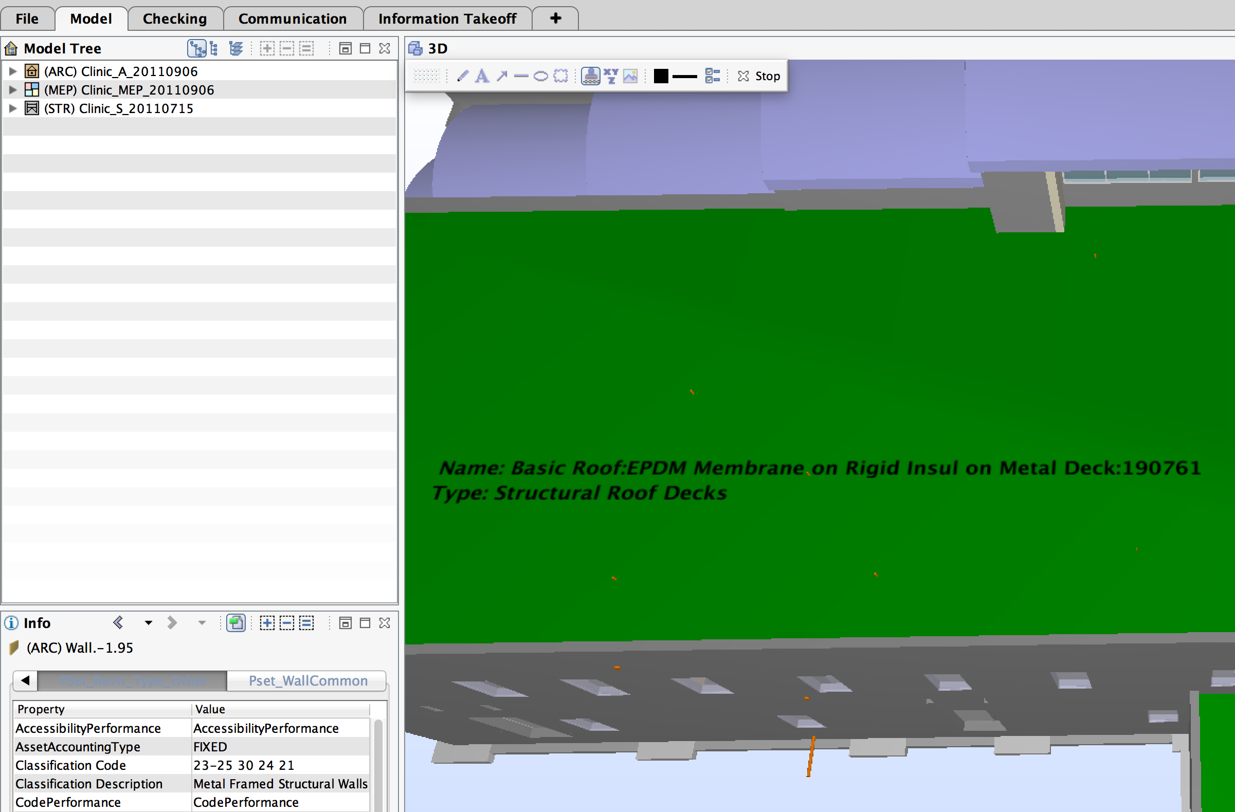The width and height of the screenshot is (1235, 812).
Task: Open the XYZ coordinate markup tool
Action: point(611,76)
